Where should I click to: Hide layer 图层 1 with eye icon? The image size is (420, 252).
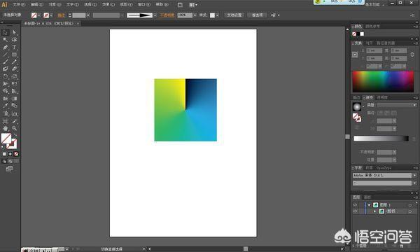coord(355,205)
